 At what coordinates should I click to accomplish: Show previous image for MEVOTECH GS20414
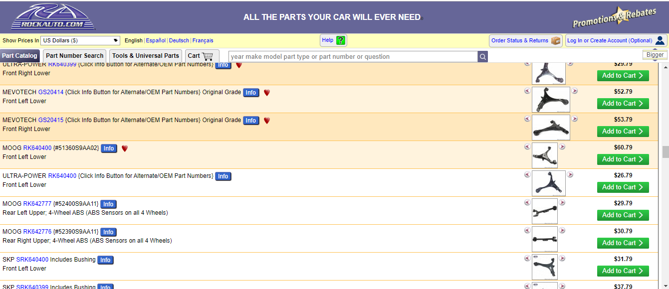tap(527, 91)
